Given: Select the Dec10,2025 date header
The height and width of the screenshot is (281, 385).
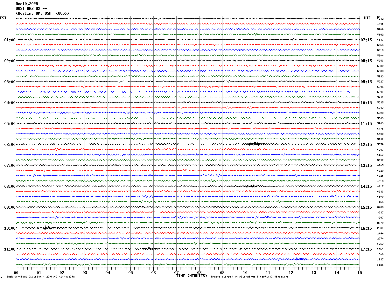Looking at the screenshot, I should [x=27, y=4].
